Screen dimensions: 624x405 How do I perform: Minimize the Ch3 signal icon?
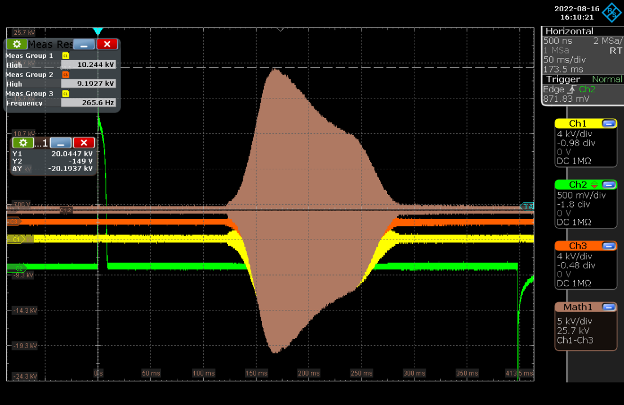tap(609, 246)
